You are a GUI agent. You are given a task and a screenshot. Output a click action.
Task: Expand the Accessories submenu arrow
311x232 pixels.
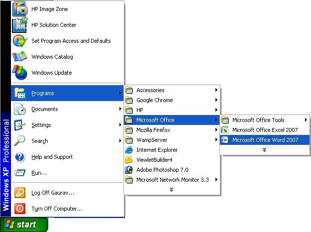click(x=216, y=90)
